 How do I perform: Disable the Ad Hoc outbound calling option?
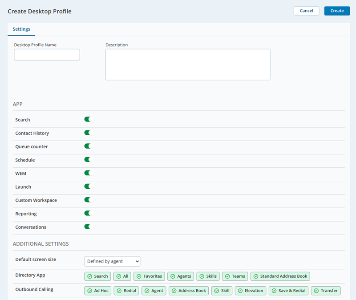(x=97, y=290)
